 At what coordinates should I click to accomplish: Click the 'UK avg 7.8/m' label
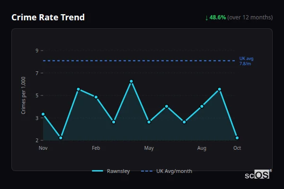246,61
